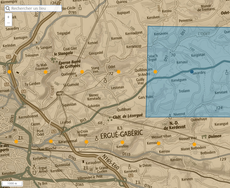
Task: Zoom out with the minus button
Action: tap(8, 23)
